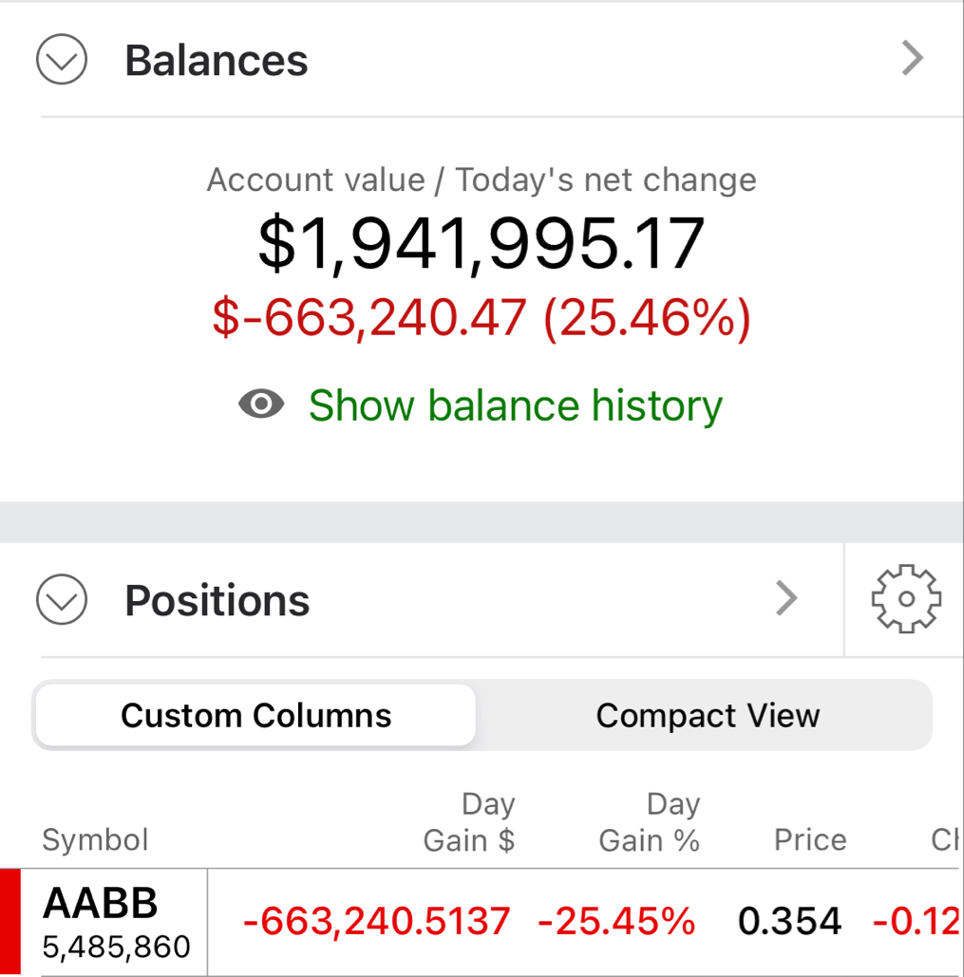Open Balances details via right arrow
The height and width of the screenshot is (977, 964).
(x=913, y=59)
